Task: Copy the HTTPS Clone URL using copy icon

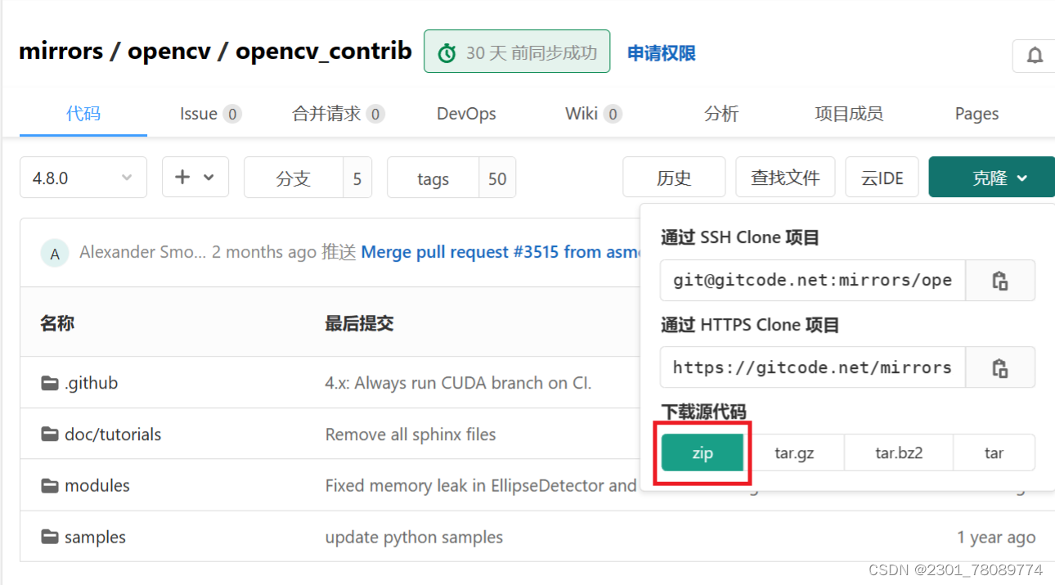Action: point(1000,367)
